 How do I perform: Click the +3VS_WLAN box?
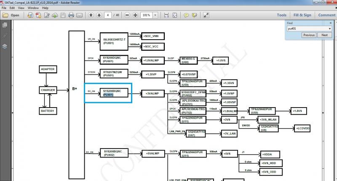click(x=268, y=120)
